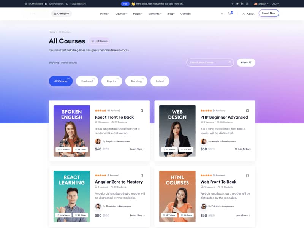Click the Instagram icon in top bar

tap(247, 4)
